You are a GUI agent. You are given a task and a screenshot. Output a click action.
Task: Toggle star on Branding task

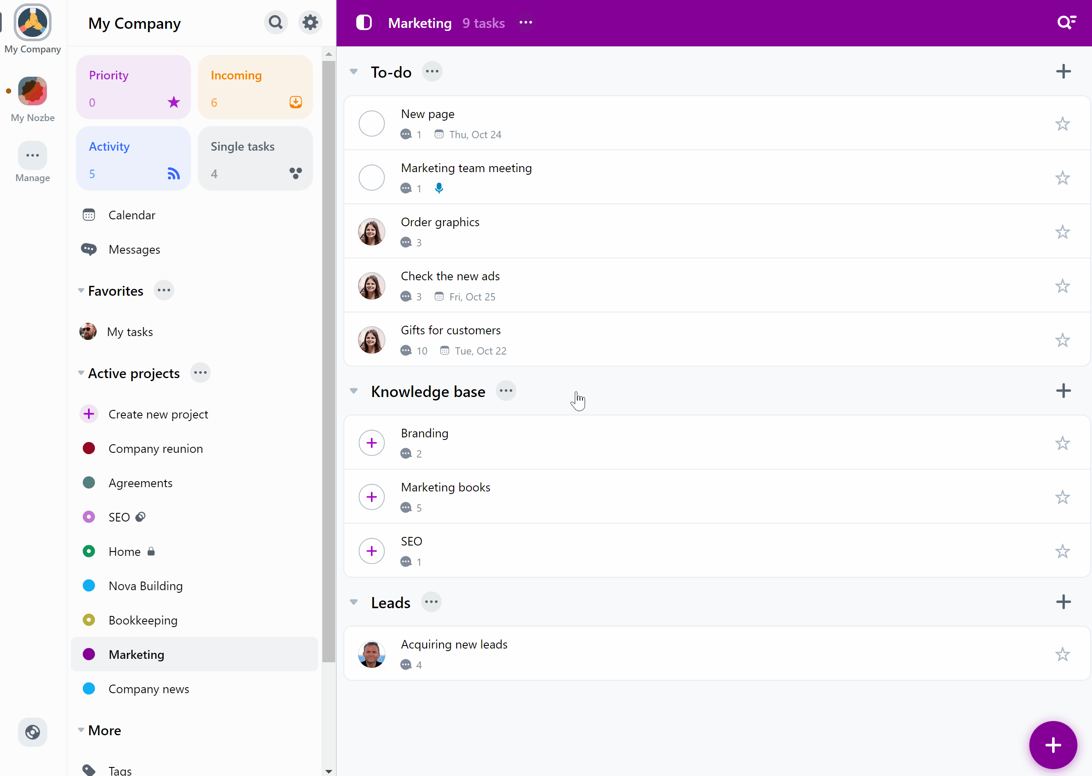pos(1063,443)
